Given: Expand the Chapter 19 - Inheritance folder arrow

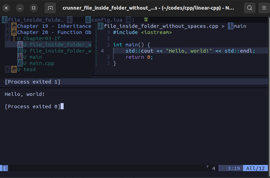Looking at the screenshot, I should coord(8,26).
